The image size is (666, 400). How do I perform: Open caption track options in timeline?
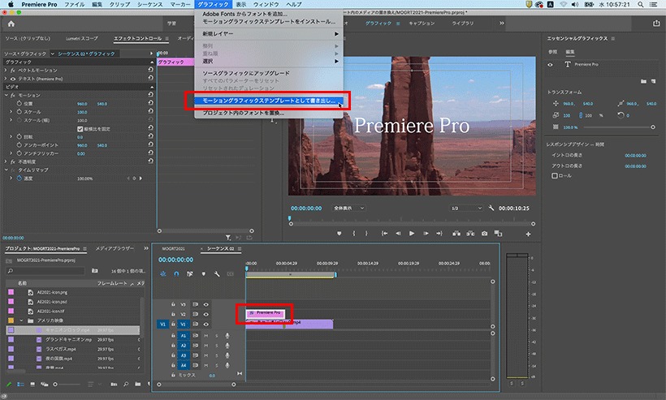point(230,274)
